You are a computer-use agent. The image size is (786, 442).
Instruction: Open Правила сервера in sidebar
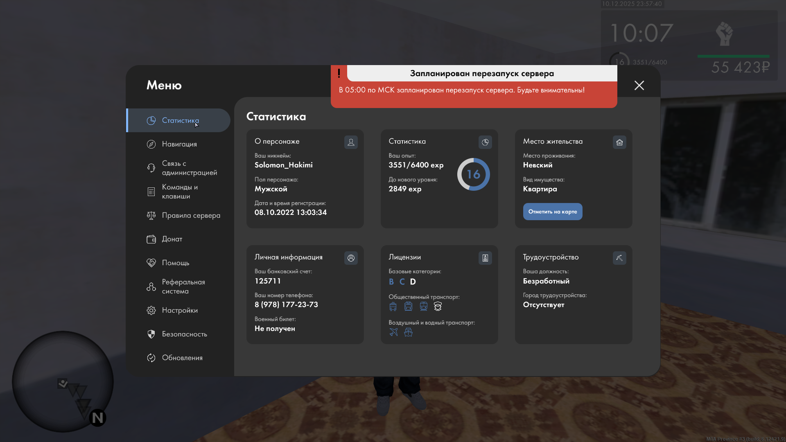pyautogui.click(x=191, y=215)
